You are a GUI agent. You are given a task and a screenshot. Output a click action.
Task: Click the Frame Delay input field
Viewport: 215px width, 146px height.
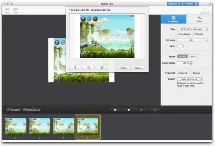pyautogui.click(x=184, y=63)
